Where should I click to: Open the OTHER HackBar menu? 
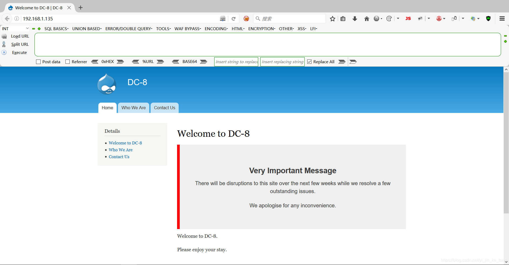(x=286, y=29)
